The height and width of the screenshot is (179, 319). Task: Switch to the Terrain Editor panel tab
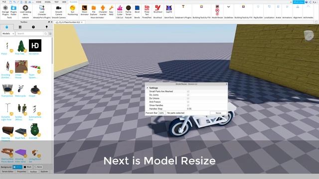7,172
